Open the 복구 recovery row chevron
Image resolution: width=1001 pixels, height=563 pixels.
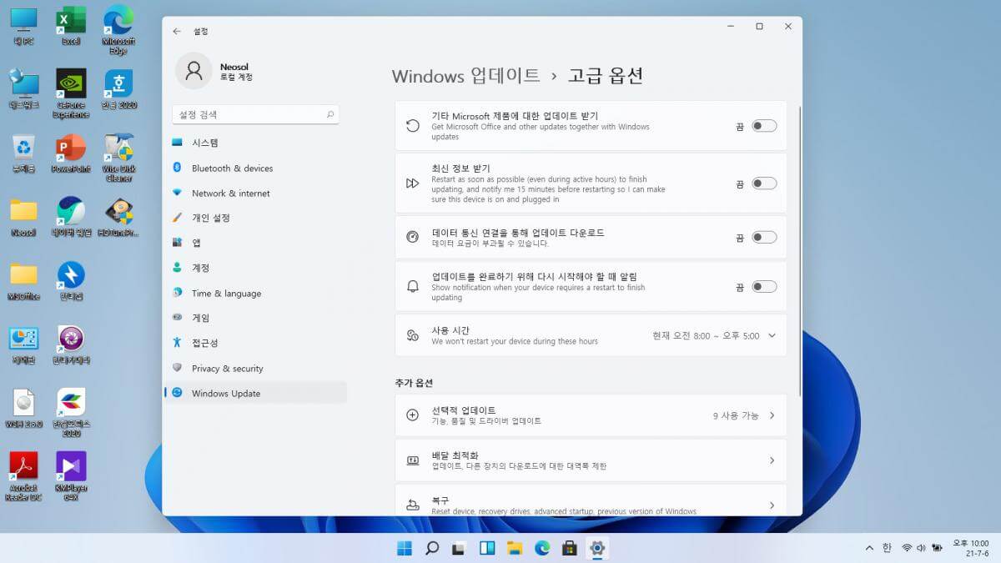click(x=772, y=505)
